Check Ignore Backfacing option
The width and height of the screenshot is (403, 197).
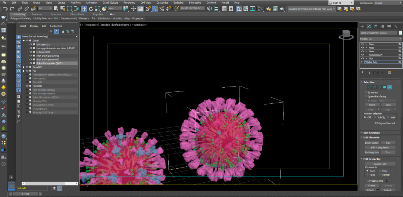point(366,96)
